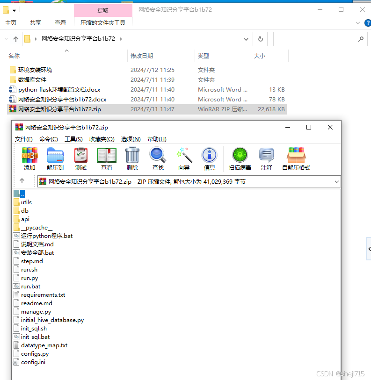Open the Wizard (向导) wand icon

click(184, 159)
